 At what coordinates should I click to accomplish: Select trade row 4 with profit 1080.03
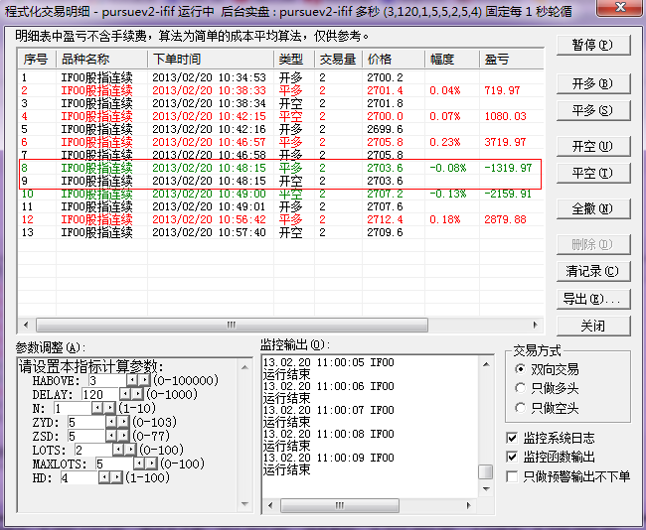(x=280, y=116)
